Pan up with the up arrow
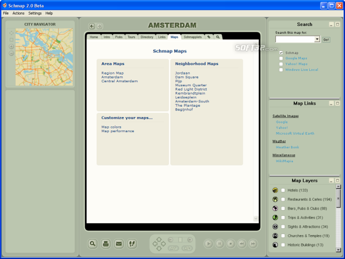This screenshot has height=259, width=345. coord(159,239)
